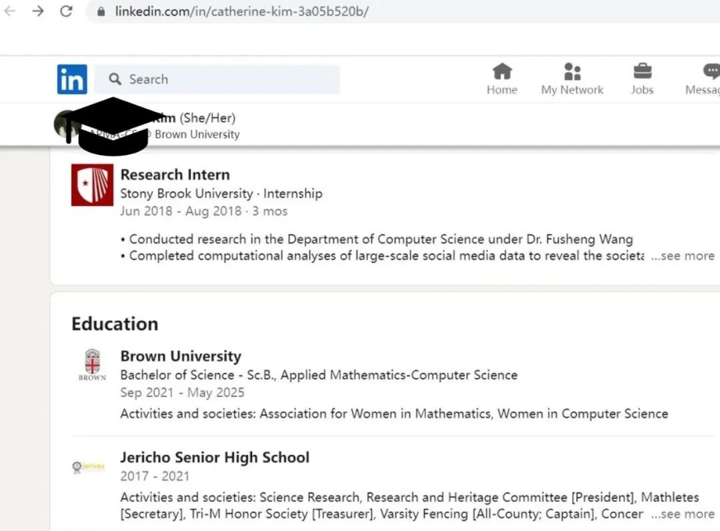720x531 pixels.
Task: Click the site lock icon in address bar
Action: coord(101,11)
